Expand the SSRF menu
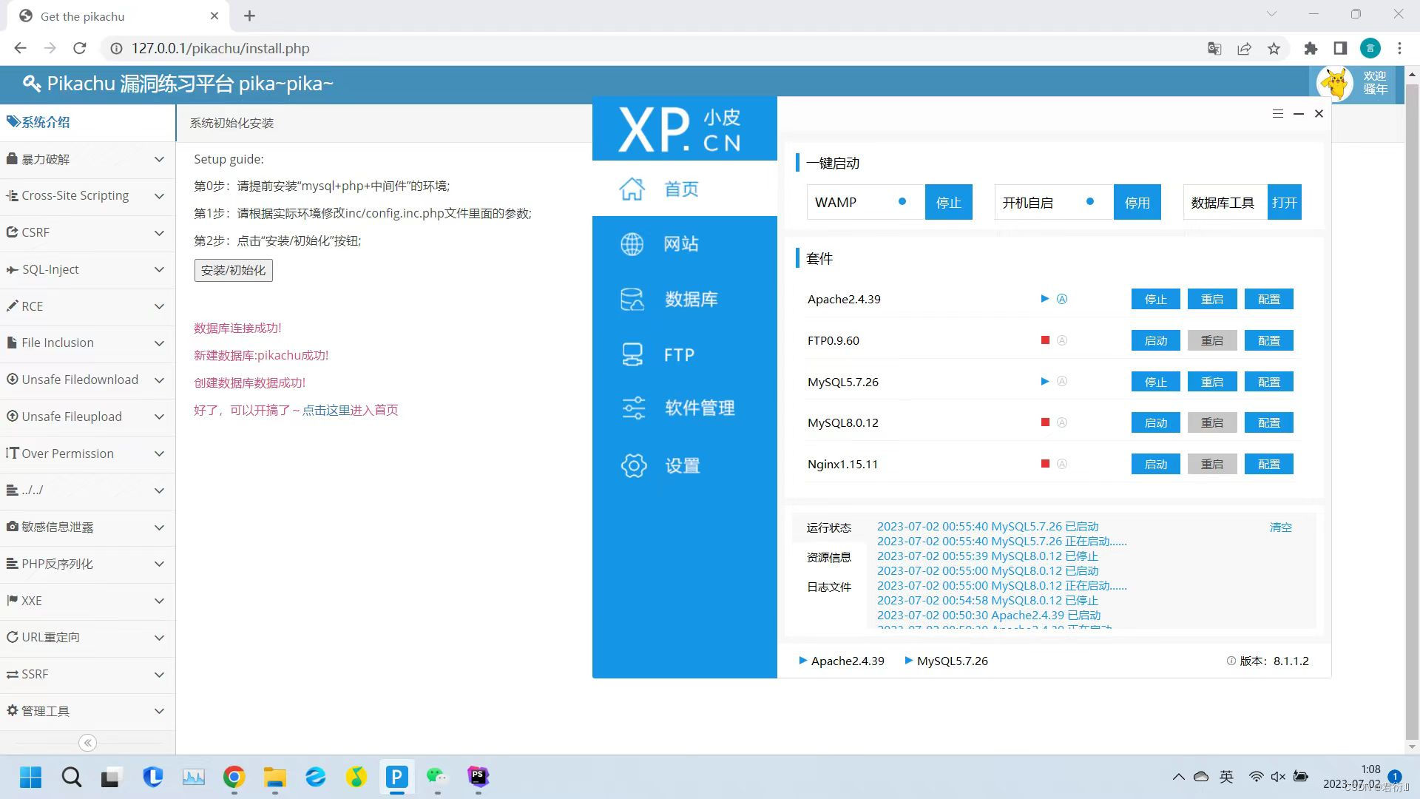 tap(87, 674)
